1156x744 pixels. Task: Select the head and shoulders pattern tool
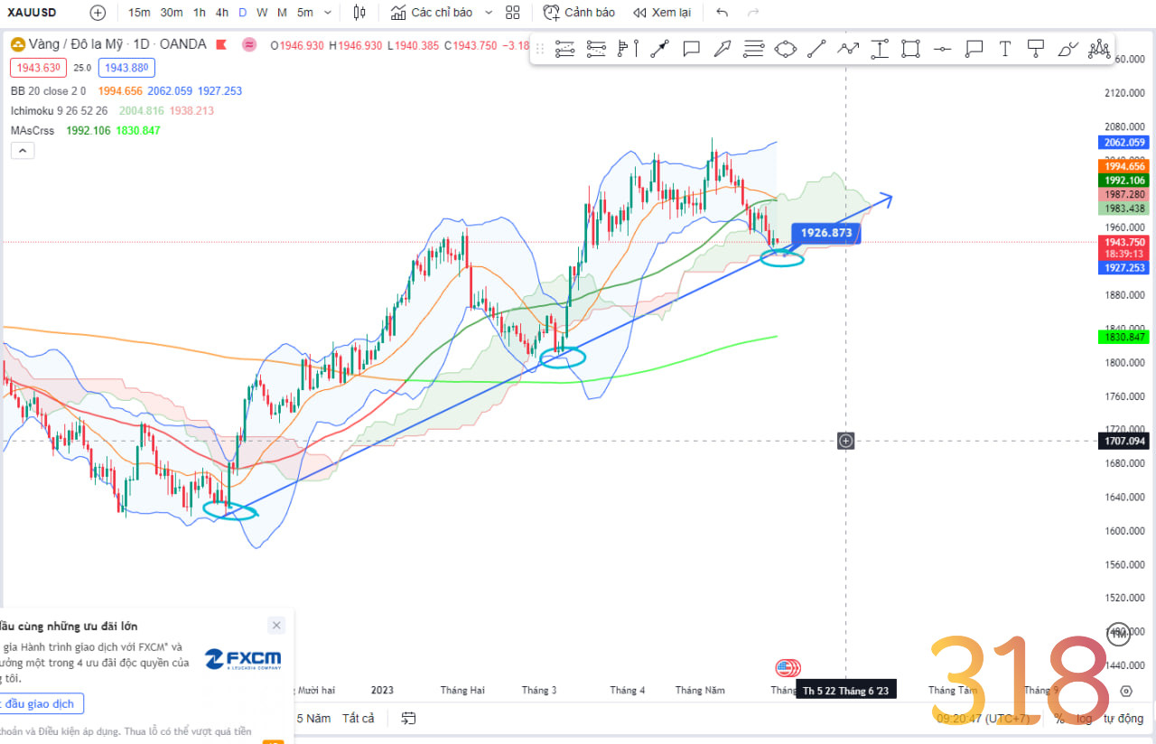1098,49
